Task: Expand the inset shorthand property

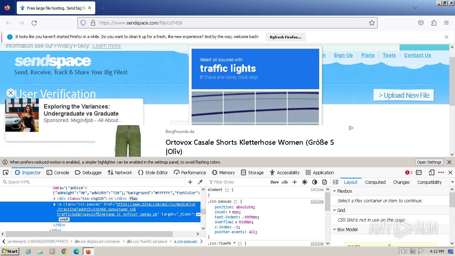Action: pyautogui.click(x=230, y=212)
